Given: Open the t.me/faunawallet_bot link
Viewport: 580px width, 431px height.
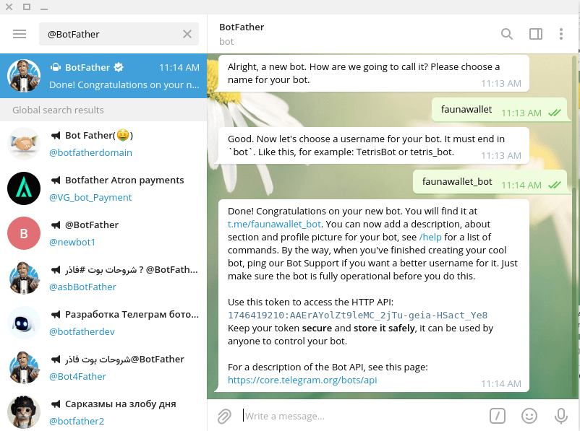Looking at the screenshot, I should coord(274,225).
